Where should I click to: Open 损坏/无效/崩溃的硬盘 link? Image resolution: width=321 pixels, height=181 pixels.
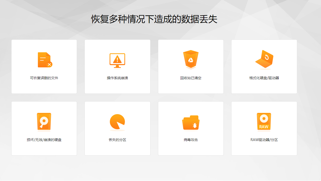click(44, 140)
